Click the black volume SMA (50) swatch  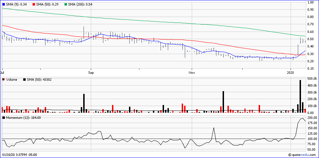(25, 80)
